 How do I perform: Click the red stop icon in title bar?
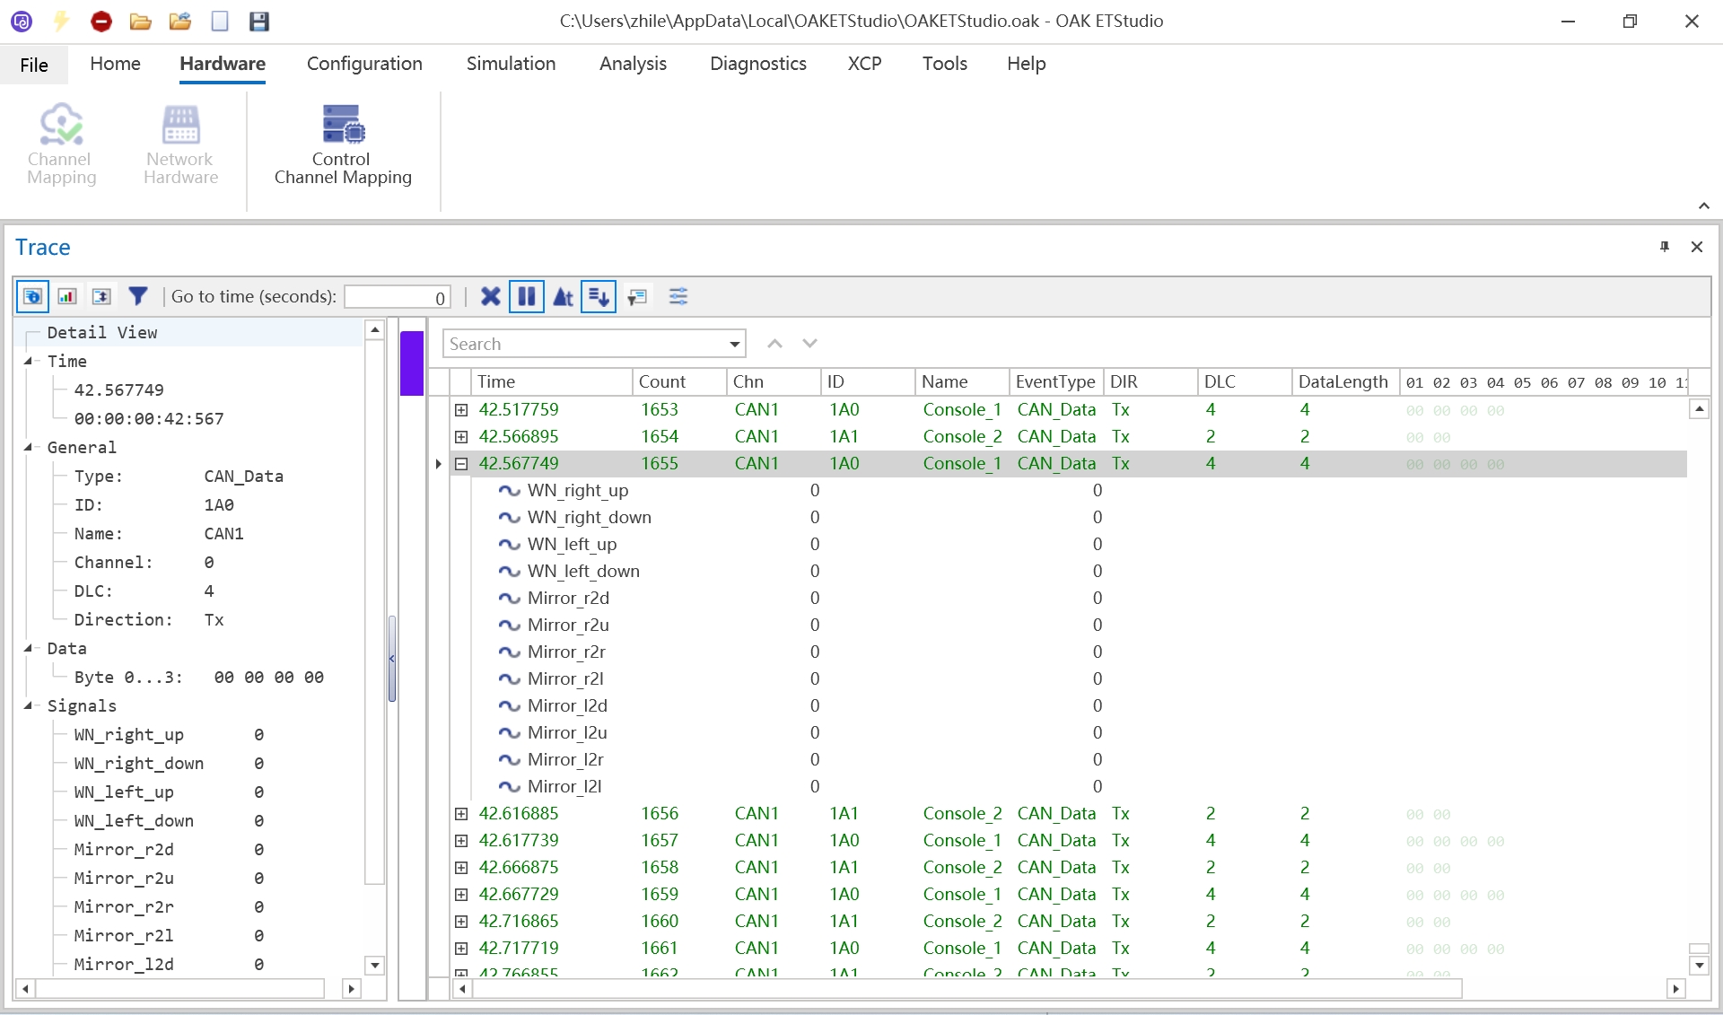pos(101,21)
